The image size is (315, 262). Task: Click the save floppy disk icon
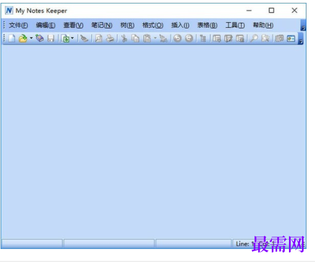coord(51,38)
